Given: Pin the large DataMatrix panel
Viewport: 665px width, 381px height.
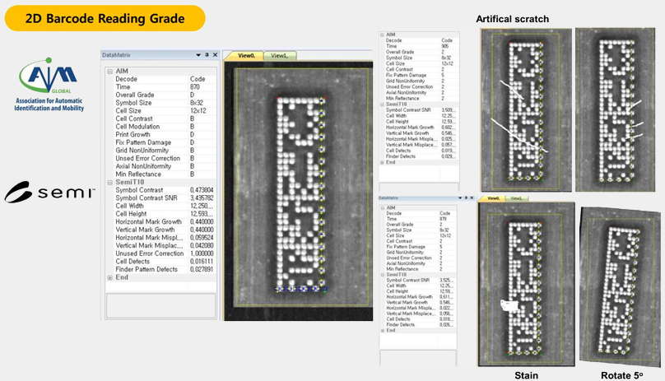Looking at the screenshot, I should tap(207, 55).
